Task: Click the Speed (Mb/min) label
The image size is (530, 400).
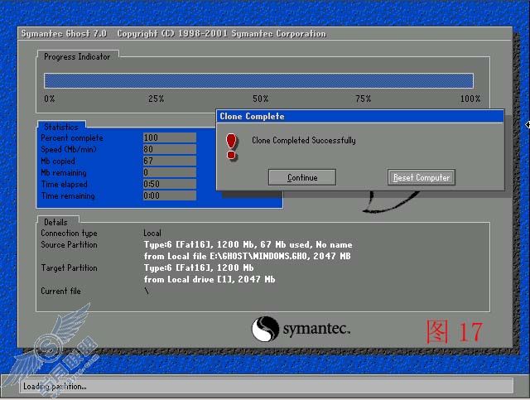Action: click(x=69, y=149)
